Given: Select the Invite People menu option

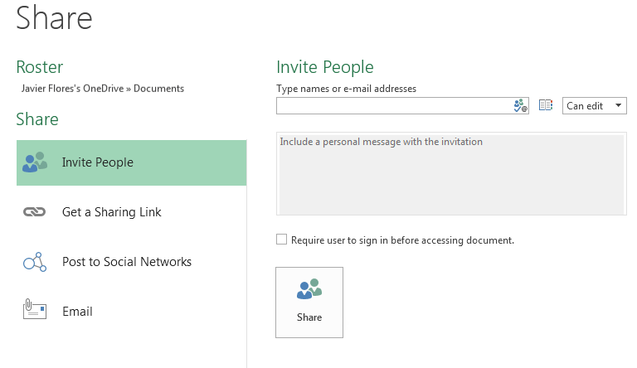Looking at the screenshot, I should coord(132,163).
